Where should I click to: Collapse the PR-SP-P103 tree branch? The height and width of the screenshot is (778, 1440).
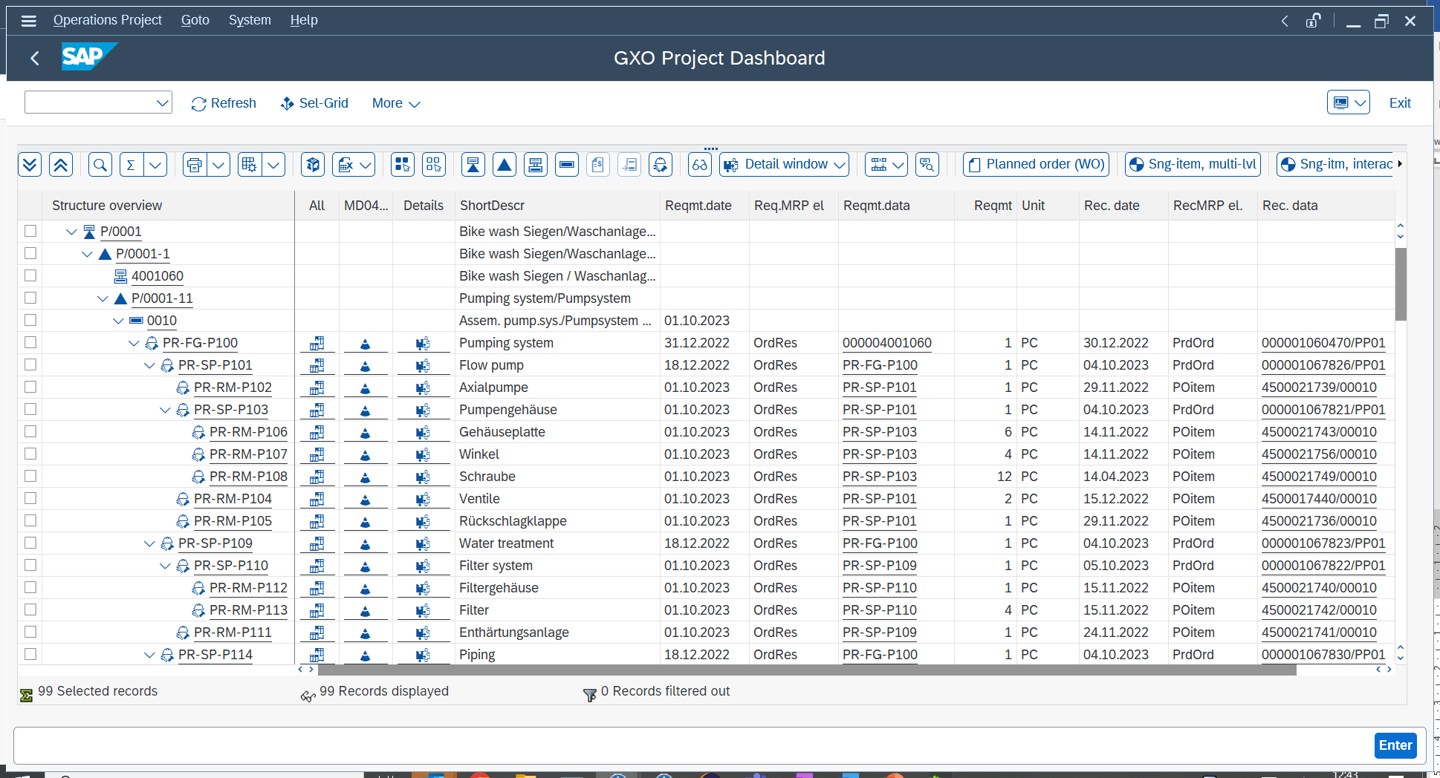[x=165, y=409]
